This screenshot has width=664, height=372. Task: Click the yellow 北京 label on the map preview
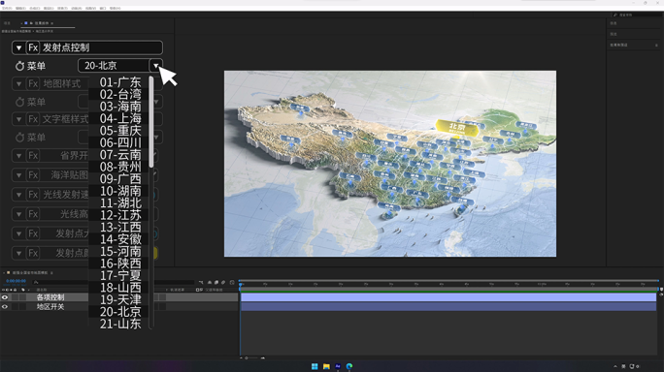(x=457, y=128)
